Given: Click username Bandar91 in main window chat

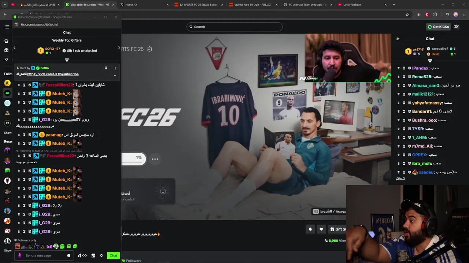Looking at the screenshot, I should (x=422, y=111).
